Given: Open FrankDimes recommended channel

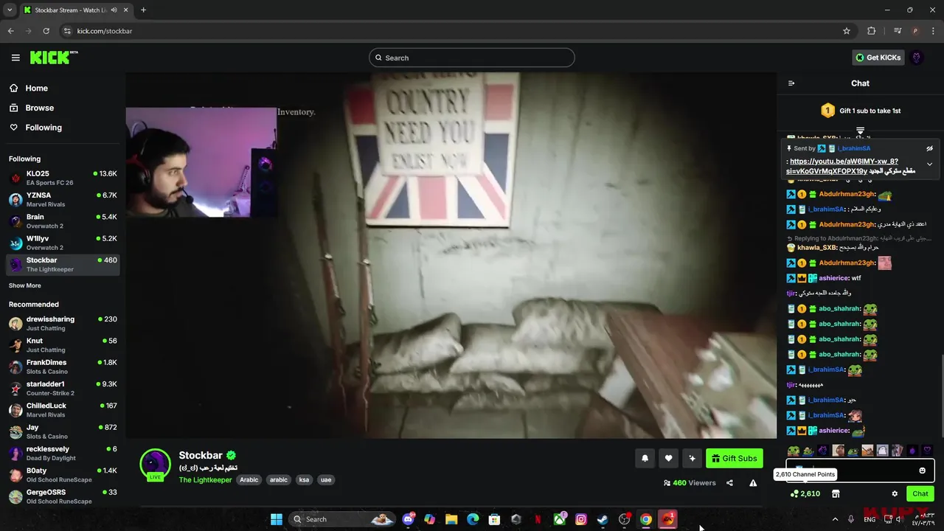Looking at the screenshot, I should (x=63, y=367).
